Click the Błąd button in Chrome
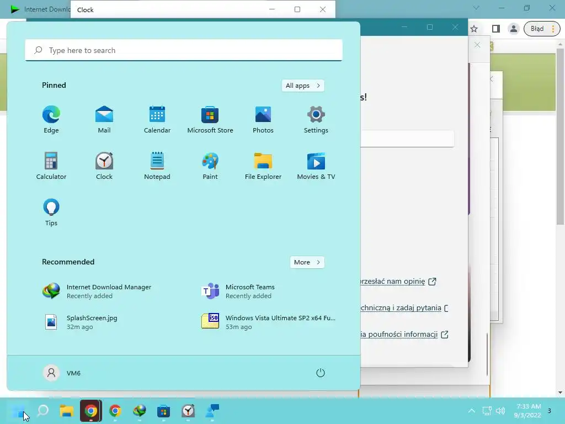 tap(542, 29)
